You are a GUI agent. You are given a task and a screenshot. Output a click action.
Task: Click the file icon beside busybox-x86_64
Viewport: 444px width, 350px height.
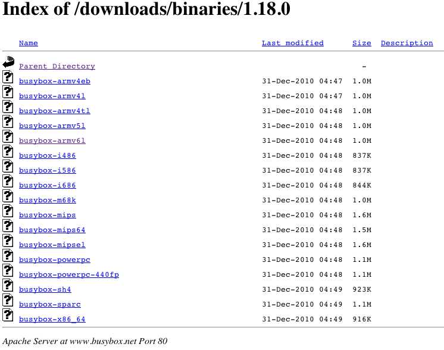point(8,315)
